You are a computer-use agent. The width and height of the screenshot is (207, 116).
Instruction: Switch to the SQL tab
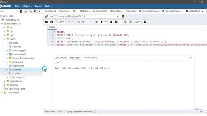point(75,11)
